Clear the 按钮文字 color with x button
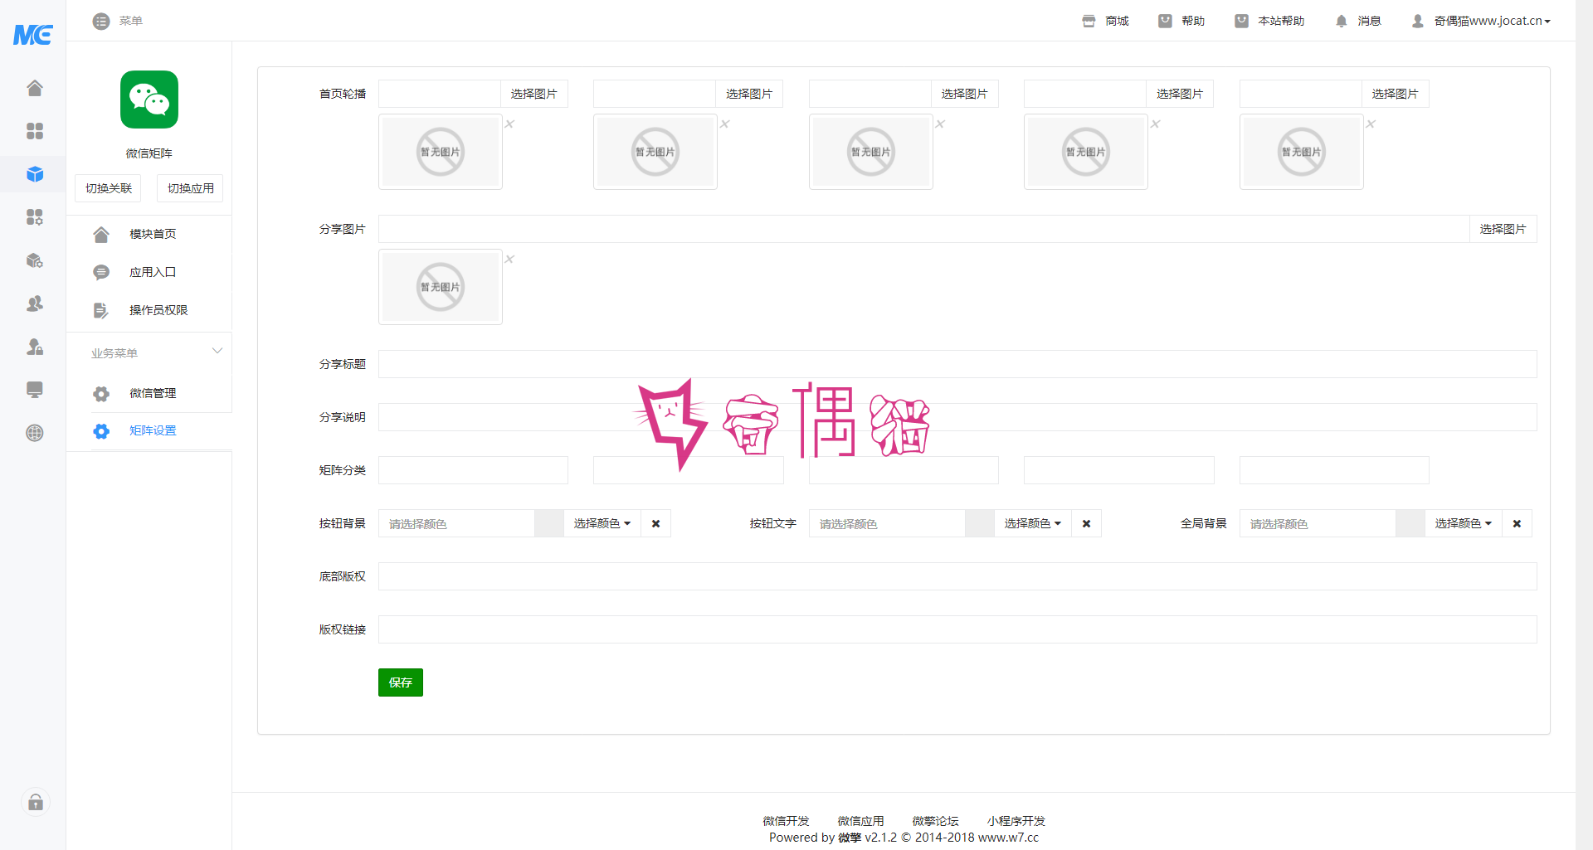This screenshot has height=850, width=1593. (x=1087, y=523)
